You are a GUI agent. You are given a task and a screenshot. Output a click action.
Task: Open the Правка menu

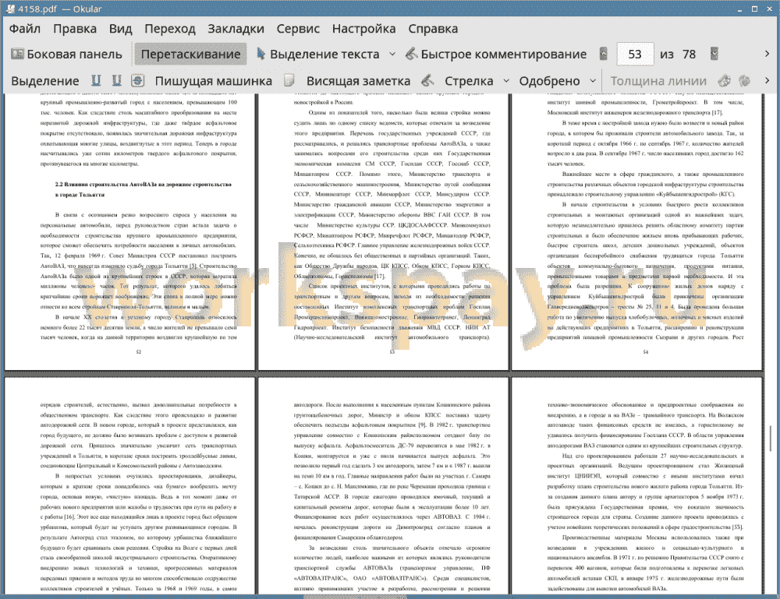(x=75, y=29)
